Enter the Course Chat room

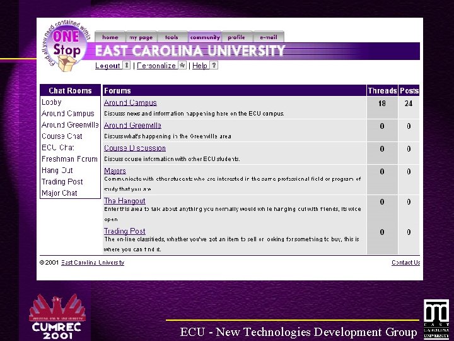point(62,136)
